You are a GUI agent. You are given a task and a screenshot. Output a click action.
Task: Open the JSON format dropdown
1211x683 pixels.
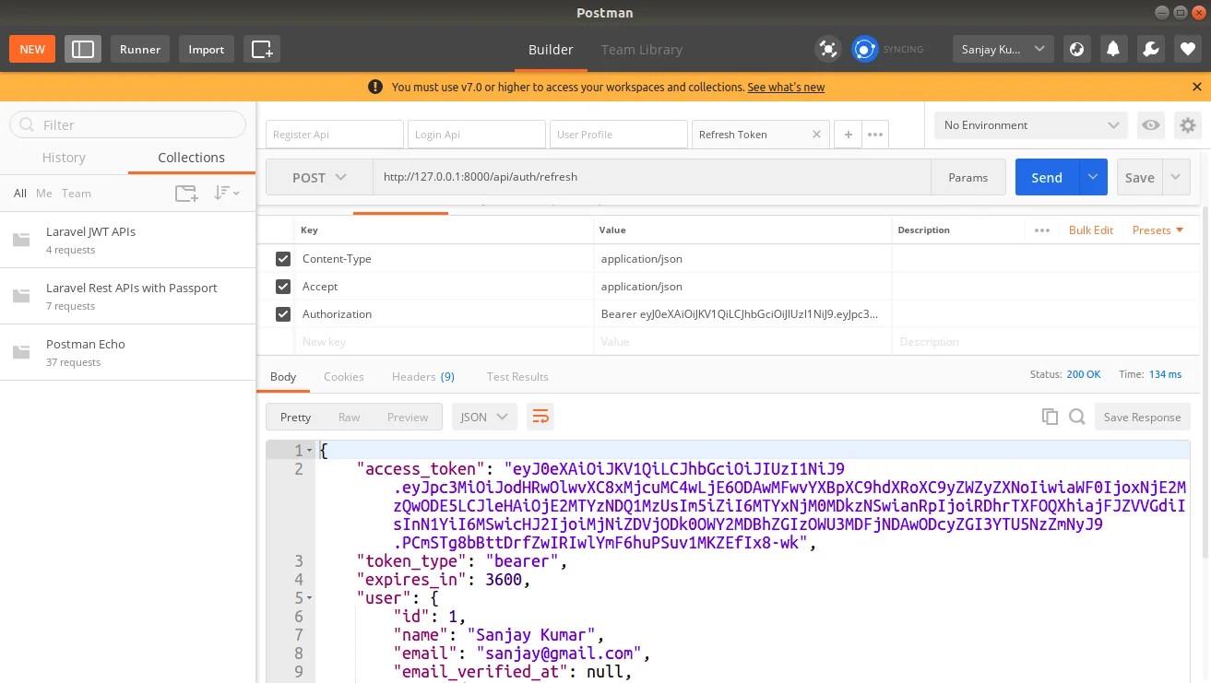click(482, 417)
